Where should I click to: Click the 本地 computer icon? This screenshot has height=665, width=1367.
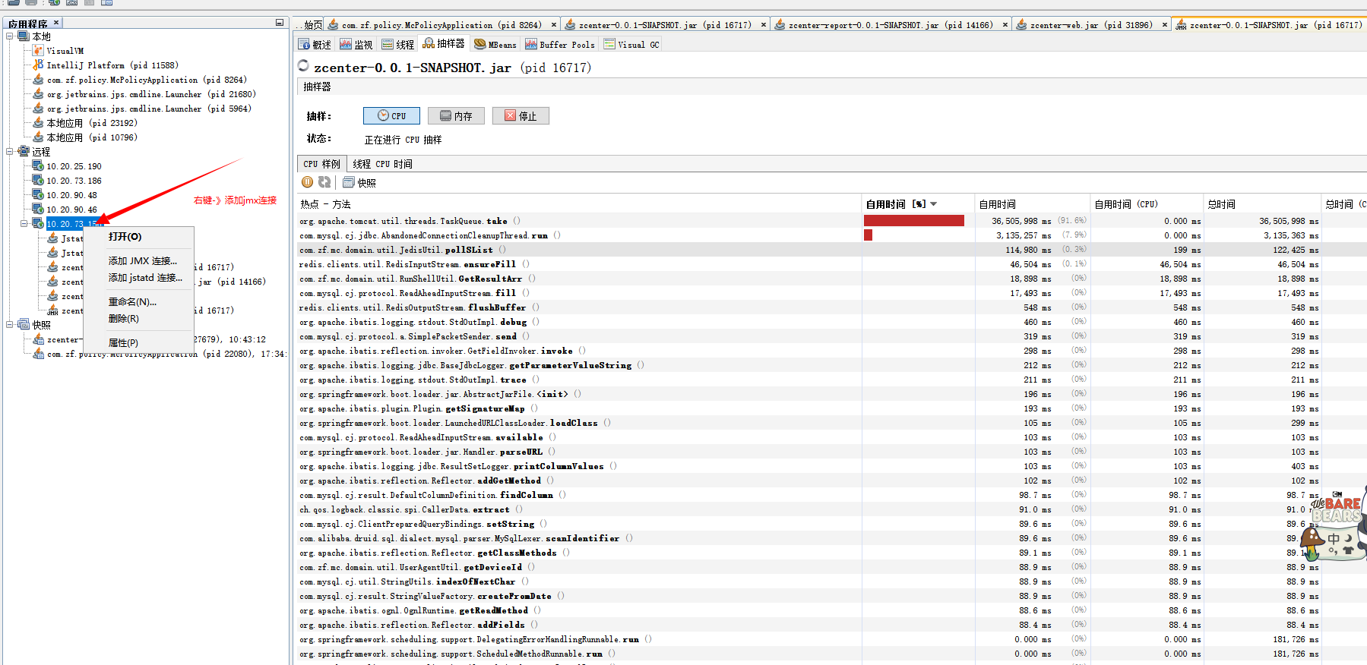click(x=24, y=36)
